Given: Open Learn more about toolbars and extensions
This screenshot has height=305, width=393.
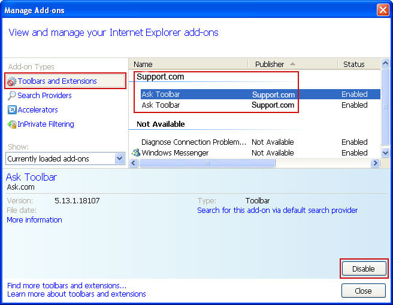Looking at the screenshot, I should [77, 294].
